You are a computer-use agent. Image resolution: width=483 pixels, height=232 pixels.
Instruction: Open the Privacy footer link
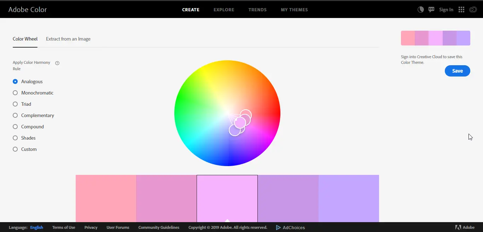91,227
